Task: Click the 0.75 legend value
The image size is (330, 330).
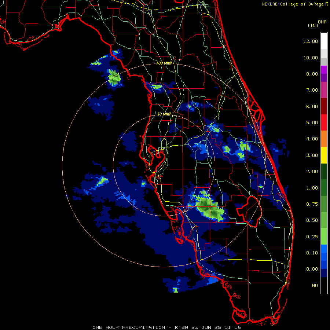Action: point(312,204)
